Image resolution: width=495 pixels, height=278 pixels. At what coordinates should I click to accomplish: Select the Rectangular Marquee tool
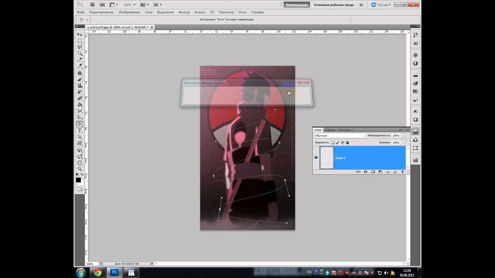[x=80, y=41]
